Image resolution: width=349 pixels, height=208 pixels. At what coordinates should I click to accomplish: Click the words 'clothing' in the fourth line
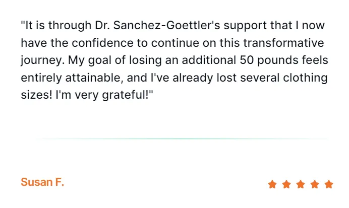(305, 78)
